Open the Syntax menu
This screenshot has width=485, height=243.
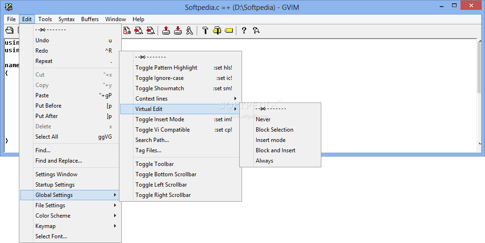click(67, 19)
